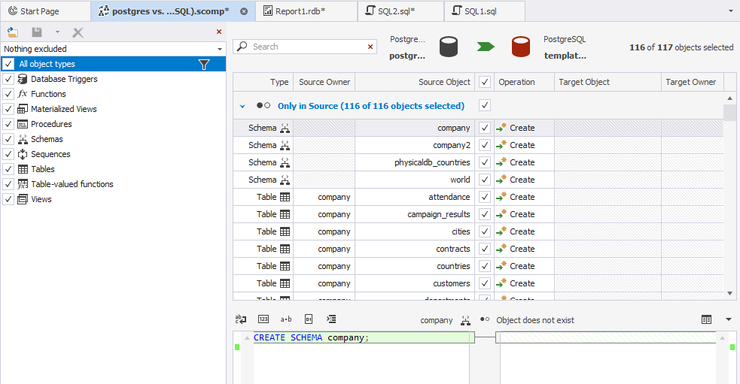This screenshot has width=740, height=384.
Task: Uncheck the attendance table row checkbox
Action: click(485, 197)
